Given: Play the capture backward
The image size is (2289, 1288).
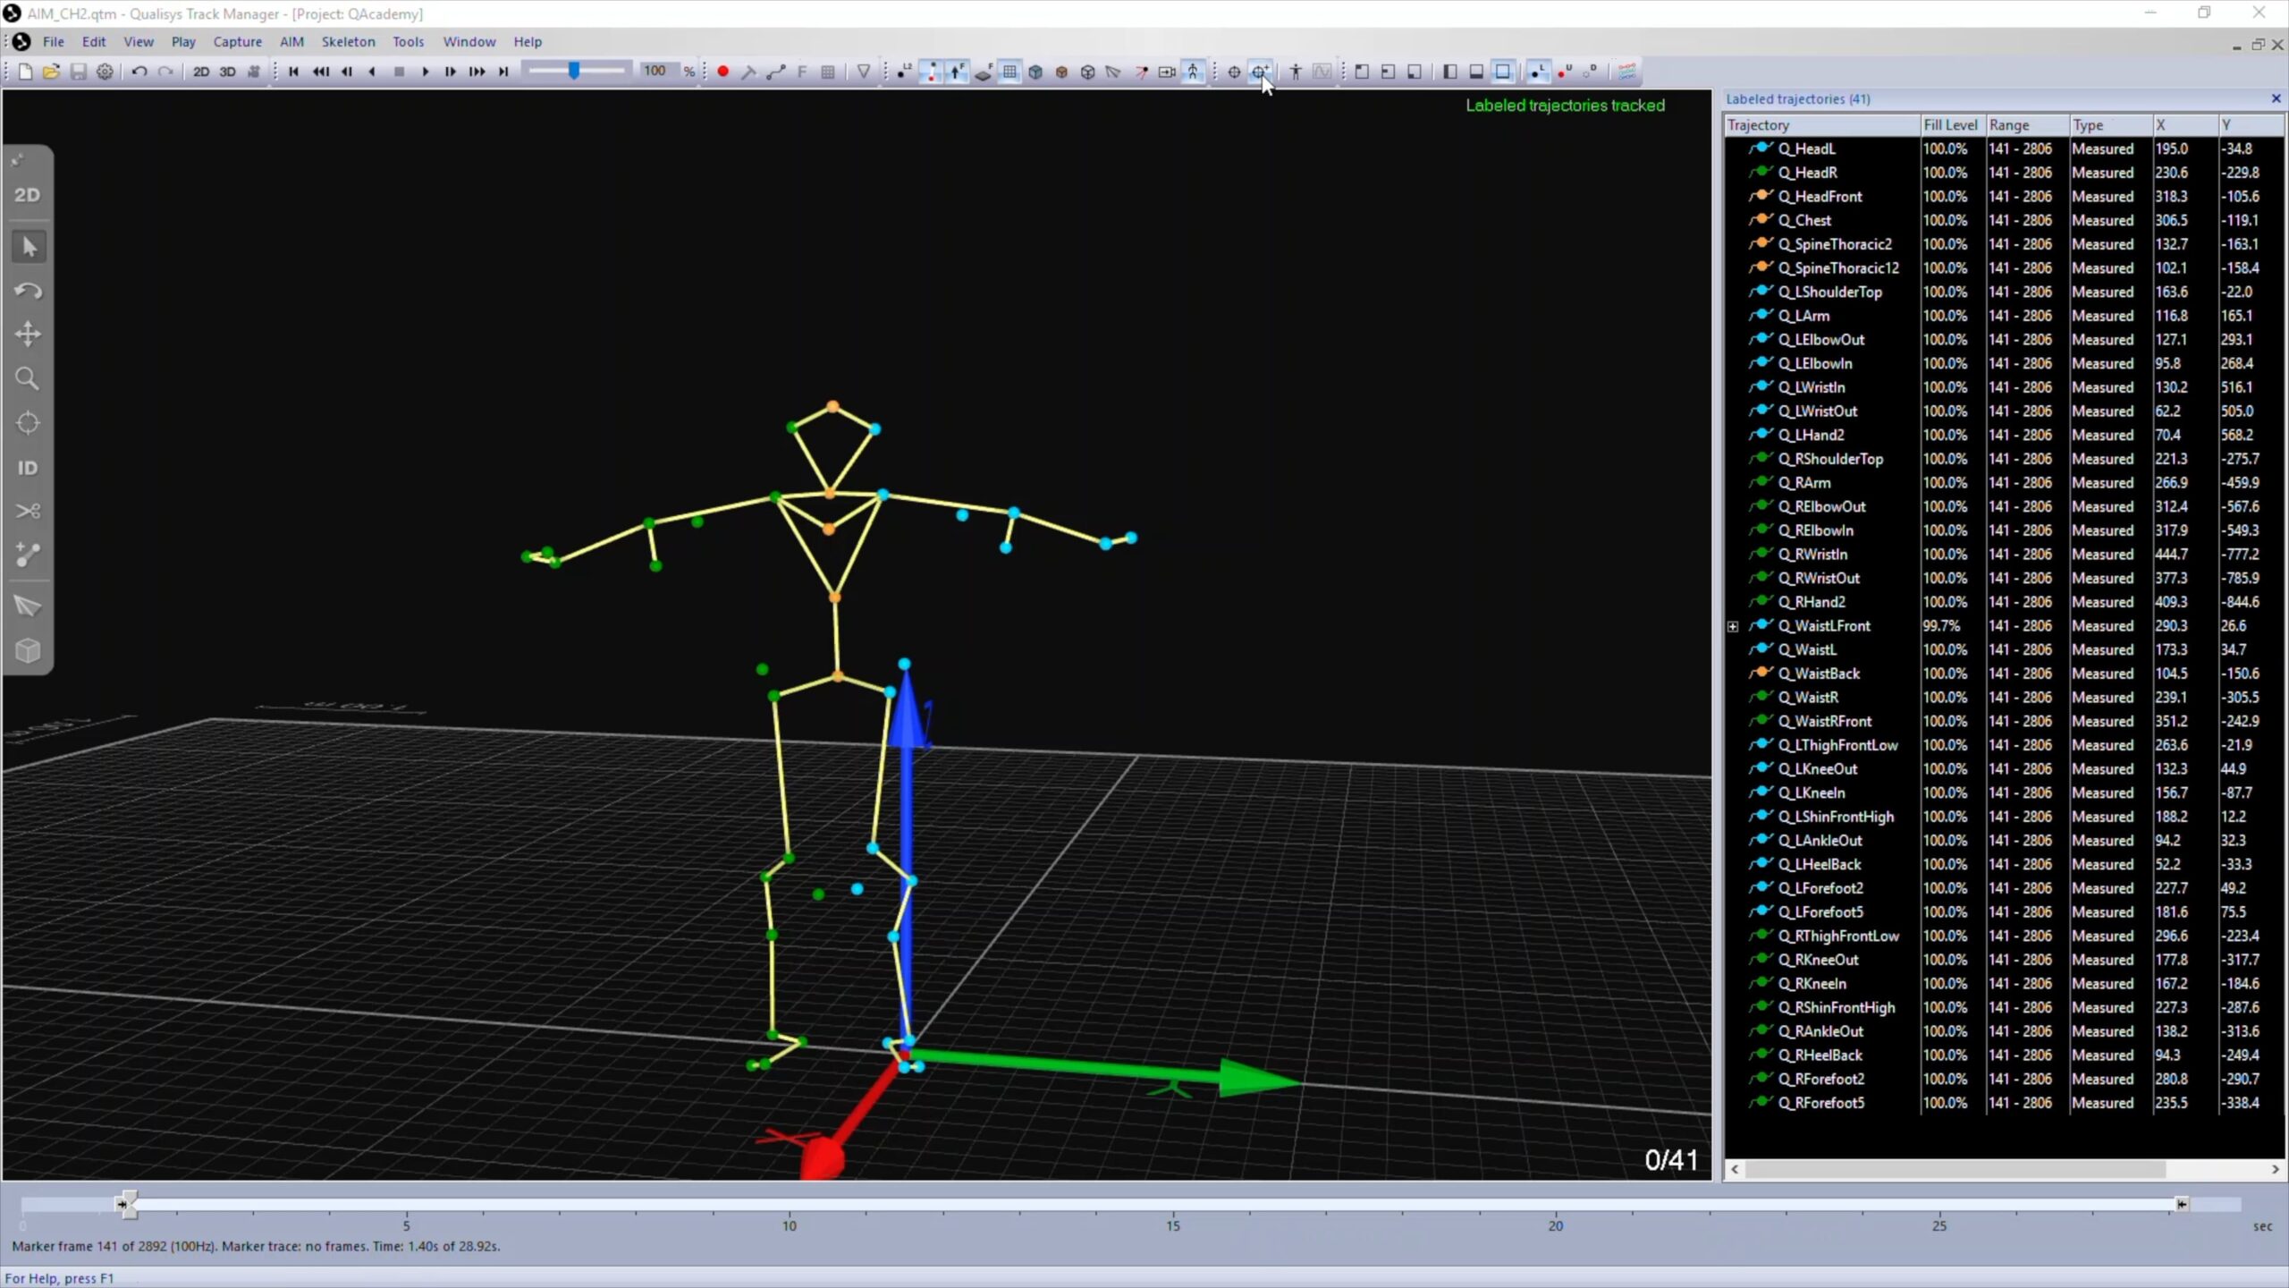Looking at the screenshot, I should point(372,72).
